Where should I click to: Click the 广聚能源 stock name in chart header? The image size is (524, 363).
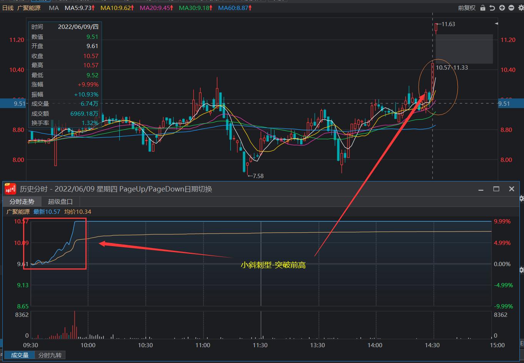point(29,8)
